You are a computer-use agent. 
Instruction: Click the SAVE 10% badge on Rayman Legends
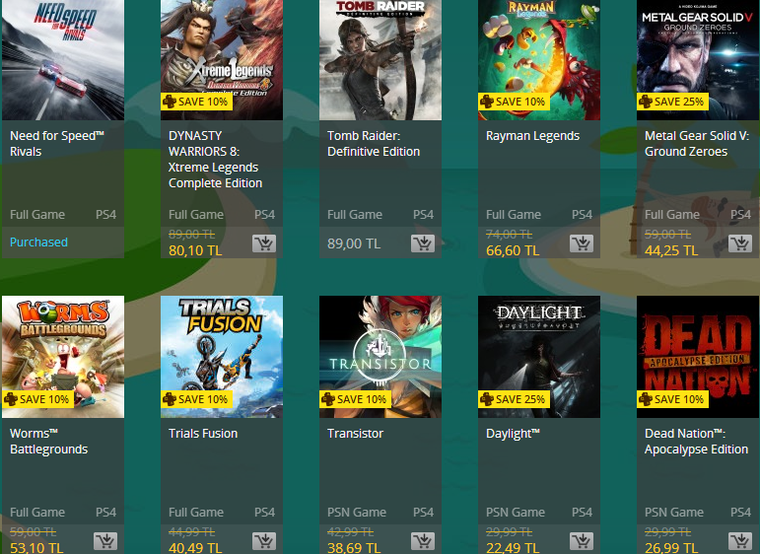coord(515,102)
